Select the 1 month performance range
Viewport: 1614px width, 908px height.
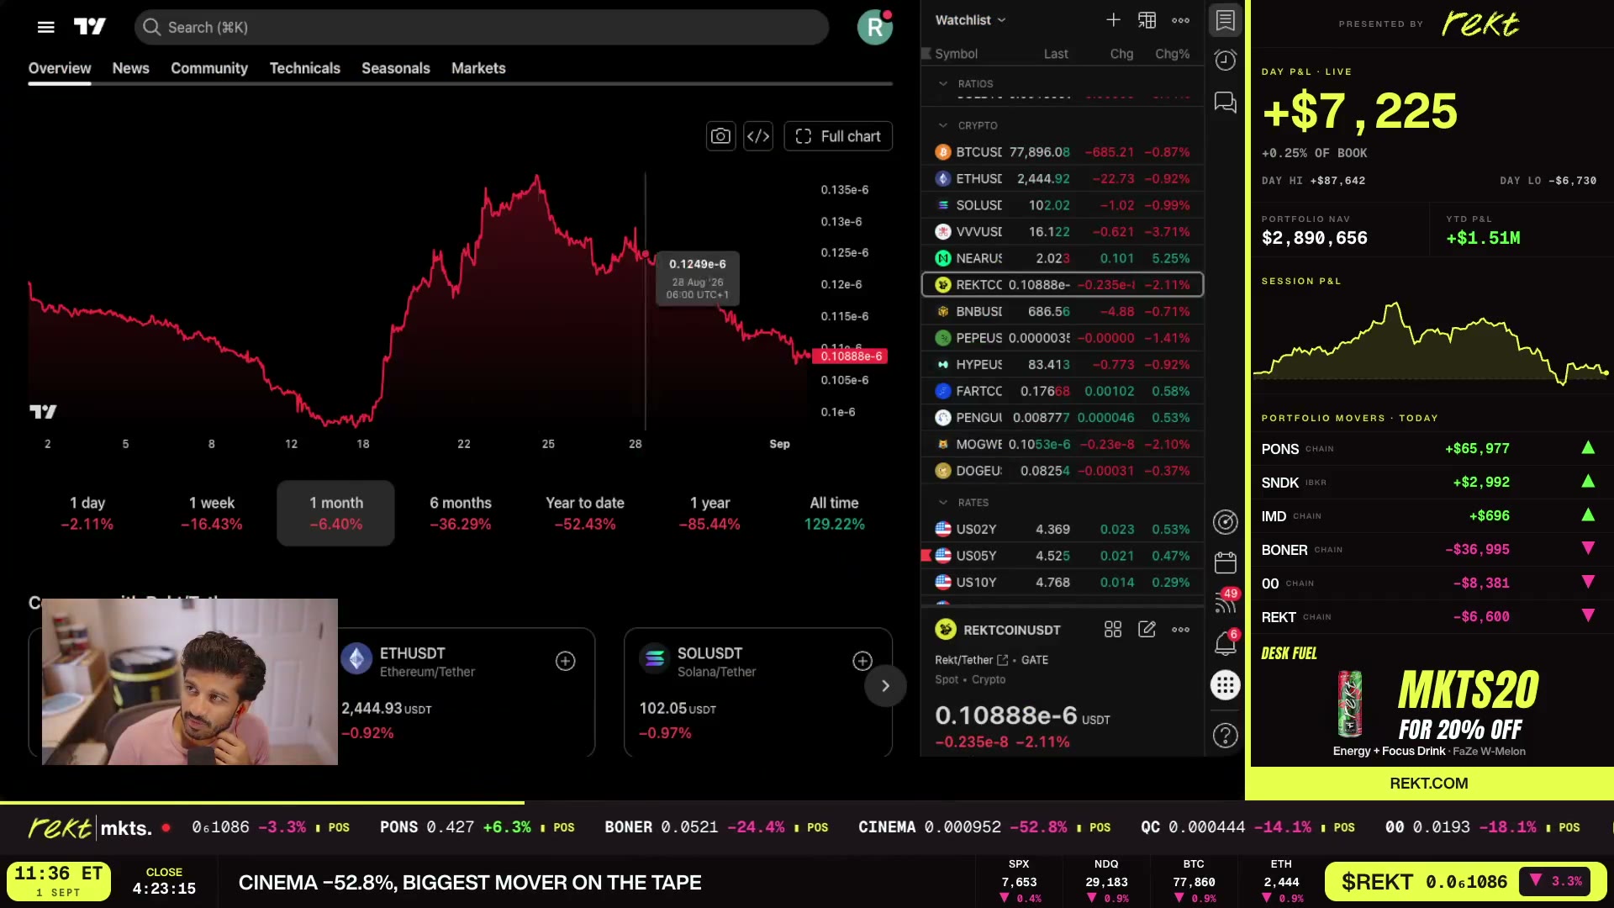coord(335,514)
